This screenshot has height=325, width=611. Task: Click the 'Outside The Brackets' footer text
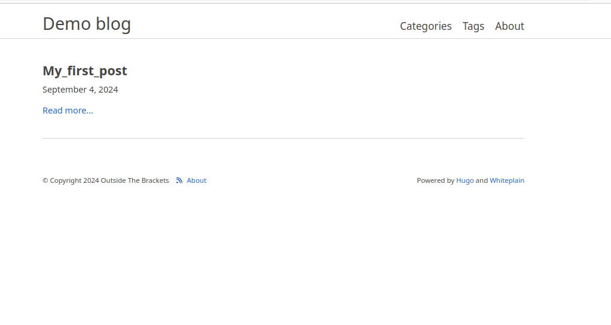(x=135, y=180)
